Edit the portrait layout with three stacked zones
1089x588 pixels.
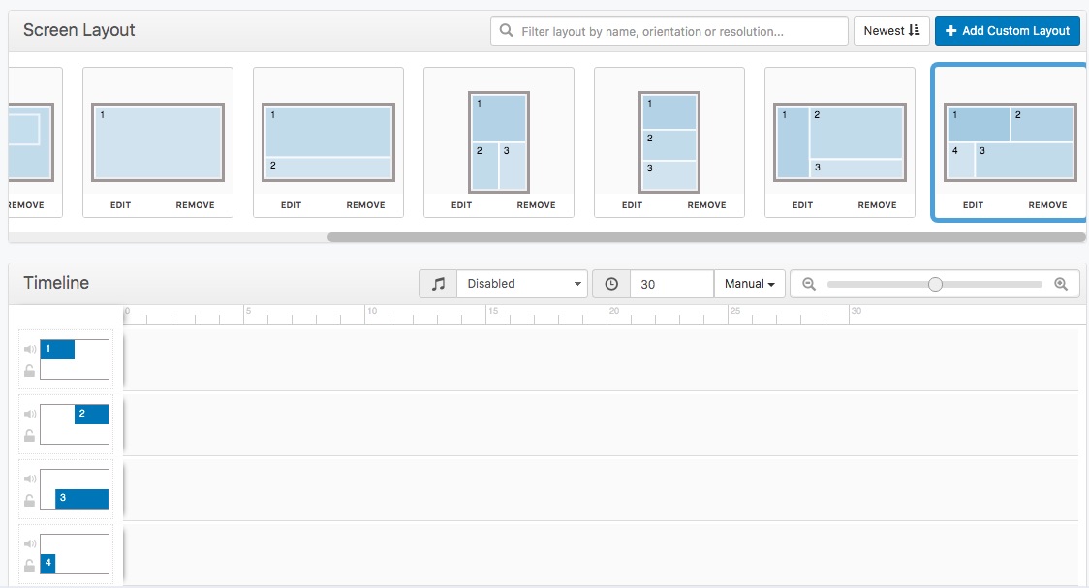[x=632, y=204]
